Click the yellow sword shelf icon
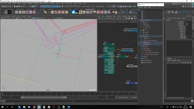This screenshot has height=109, width=194. [45, 12]
